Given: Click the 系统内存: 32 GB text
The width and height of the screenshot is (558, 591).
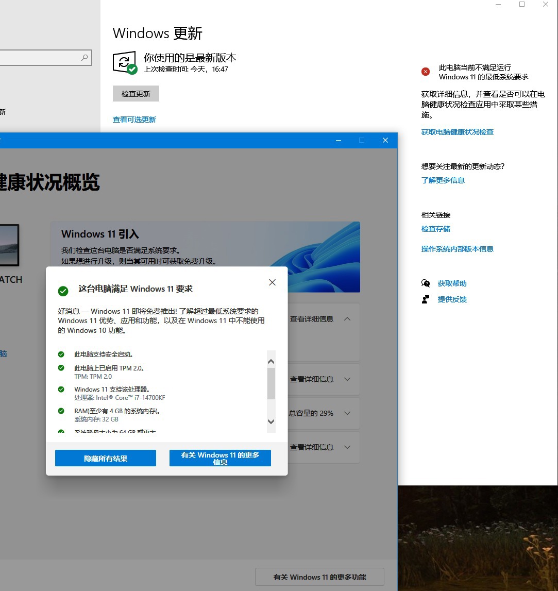Looking at the screenshot, I should 96,419.
